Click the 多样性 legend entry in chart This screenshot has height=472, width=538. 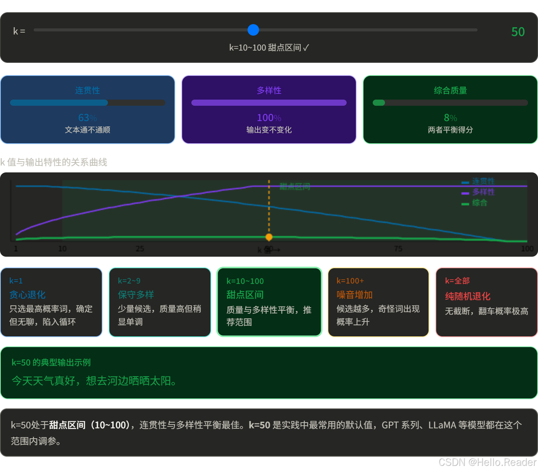(478, 192)
